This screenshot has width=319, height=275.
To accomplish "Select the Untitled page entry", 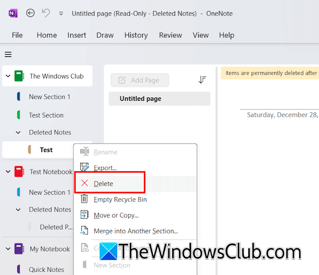I will click(x=159, y=99).
